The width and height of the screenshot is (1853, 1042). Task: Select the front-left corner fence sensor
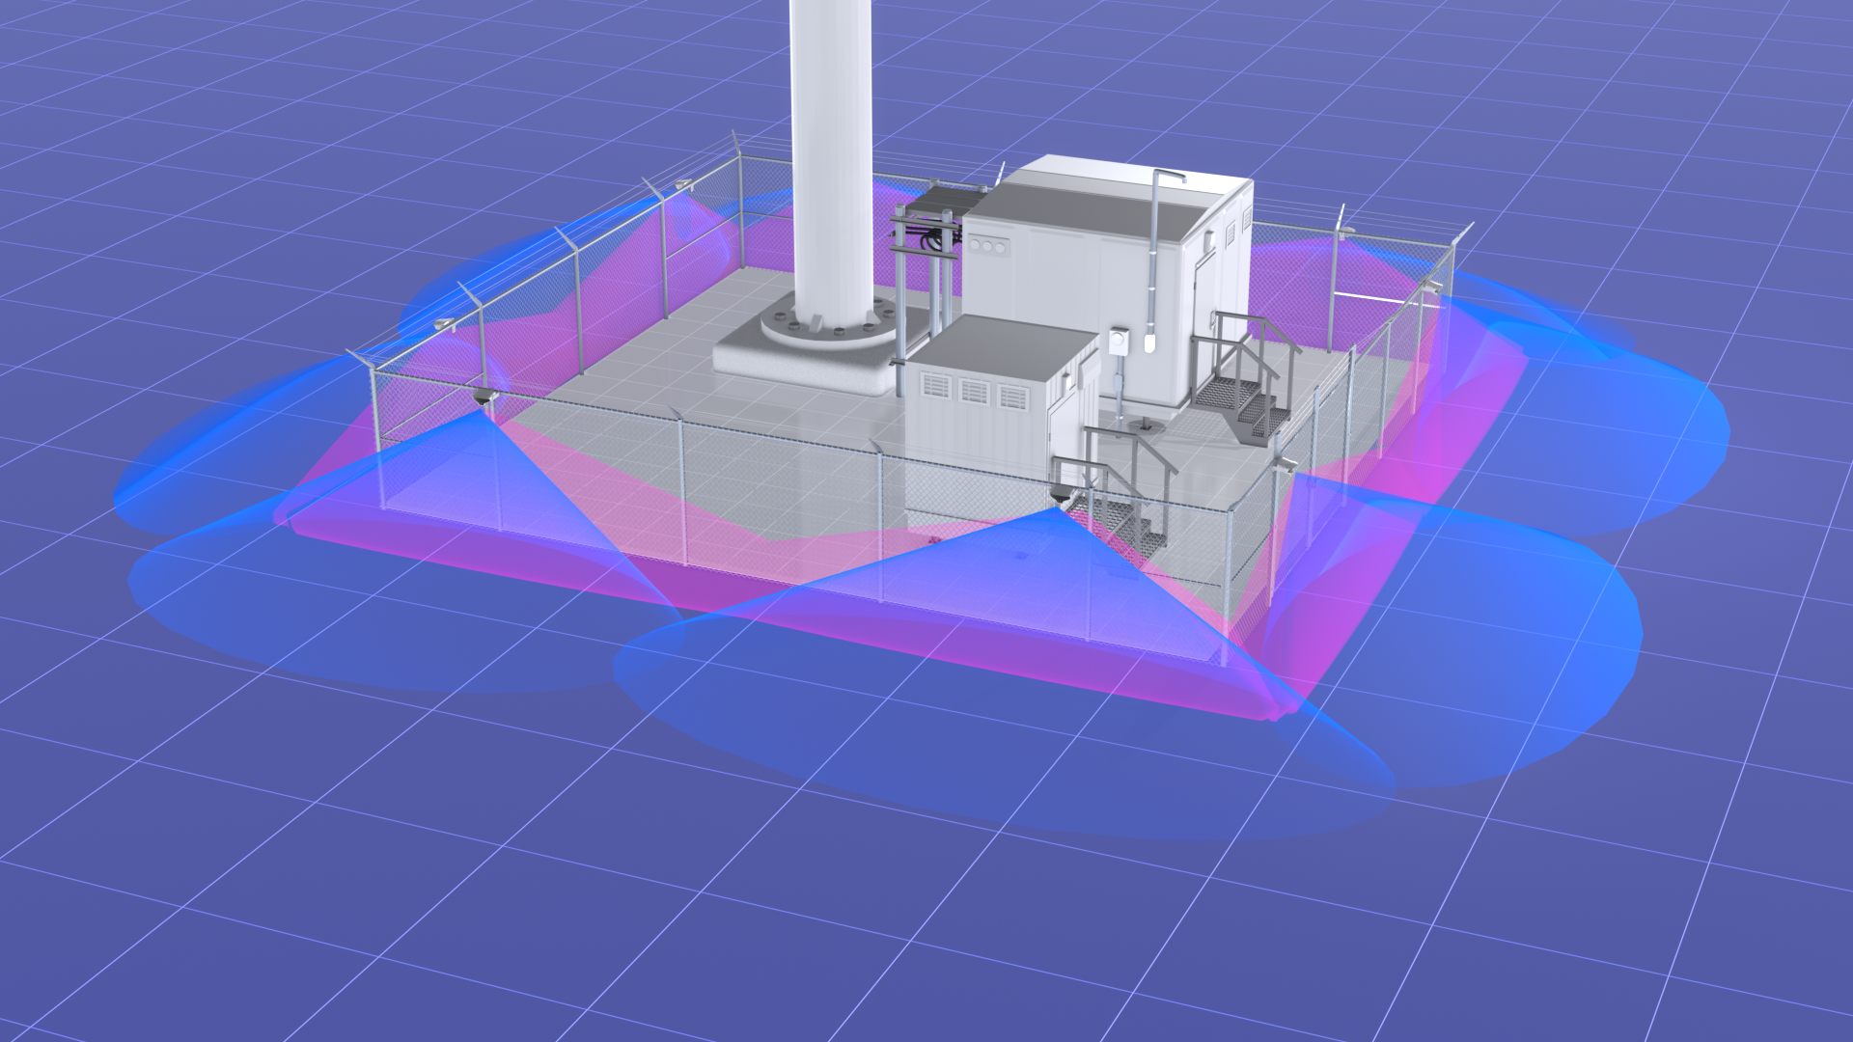(485, 395)
